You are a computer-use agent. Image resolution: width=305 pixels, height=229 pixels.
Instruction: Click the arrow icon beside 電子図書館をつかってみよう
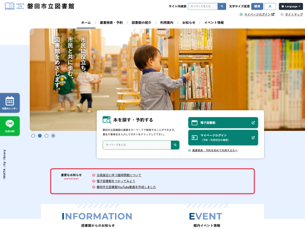point(94,181)
